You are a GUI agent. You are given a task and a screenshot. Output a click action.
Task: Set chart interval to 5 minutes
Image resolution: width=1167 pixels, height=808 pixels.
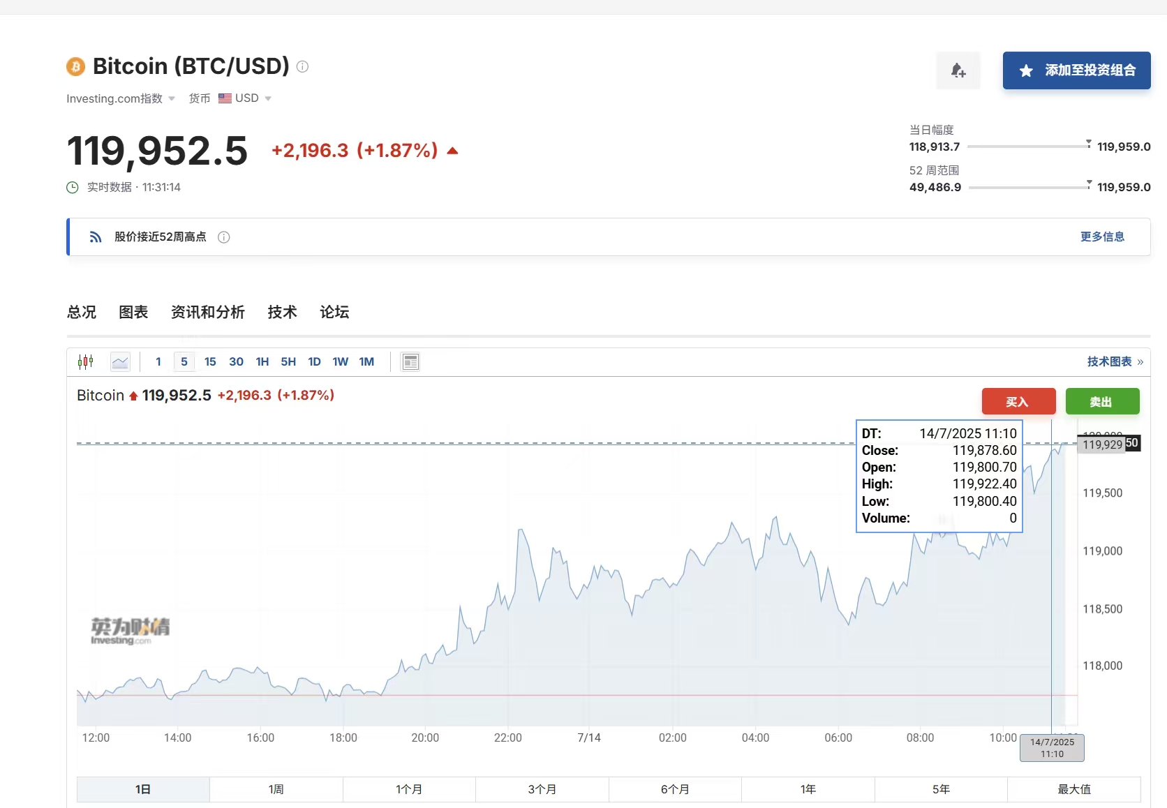point(184,361)
